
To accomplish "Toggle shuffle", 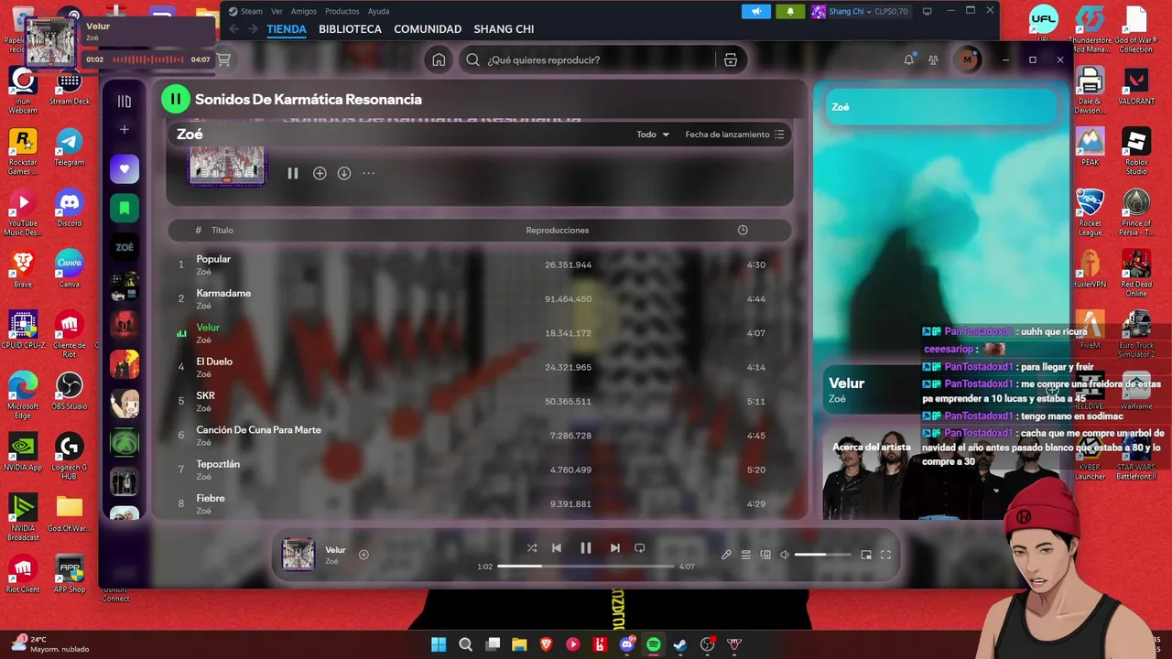I will point(532,547).
